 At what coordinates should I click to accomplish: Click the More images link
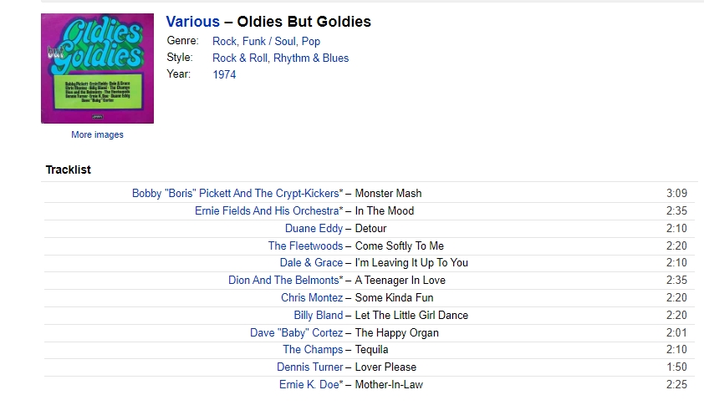tap(97, 134)
